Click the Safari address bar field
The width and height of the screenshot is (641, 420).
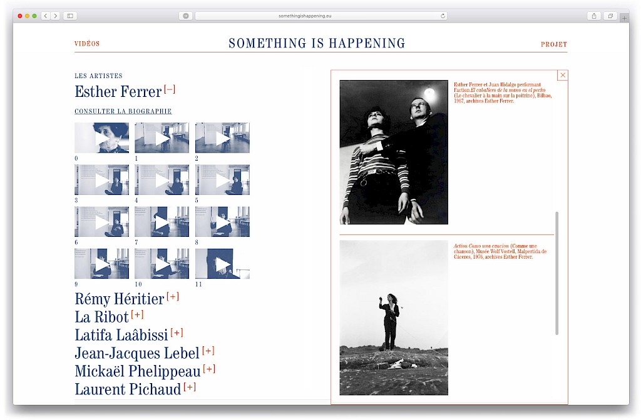320,16
